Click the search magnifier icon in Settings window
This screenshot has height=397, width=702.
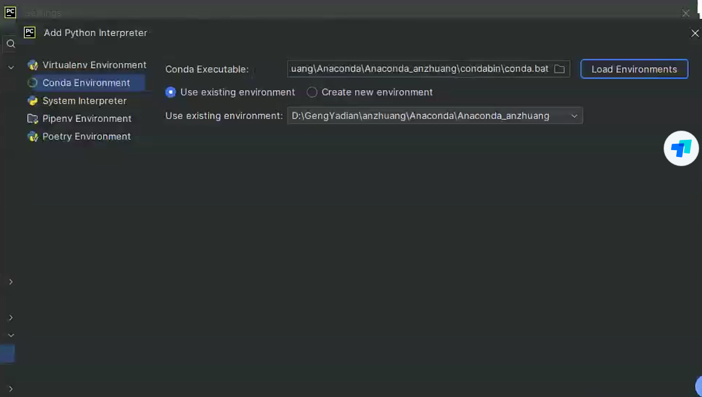[x=10, y=44]
